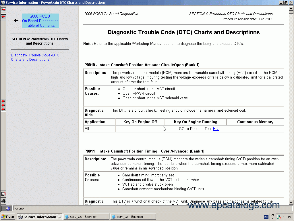Click 'VCT solenoid valve stuck open' bullet

click(148, 184)
